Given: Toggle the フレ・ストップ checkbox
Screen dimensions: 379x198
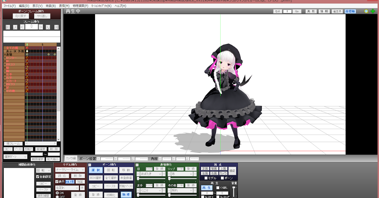Looking at the screenshot, I should tap(218, 197).
